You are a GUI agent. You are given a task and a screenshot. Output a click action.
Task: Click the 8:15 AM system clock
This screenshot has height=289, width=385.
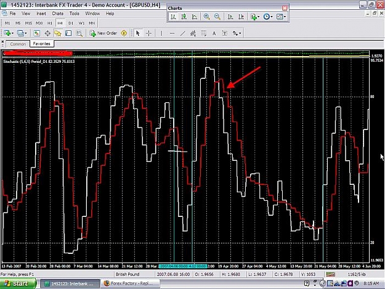[371, 283]
